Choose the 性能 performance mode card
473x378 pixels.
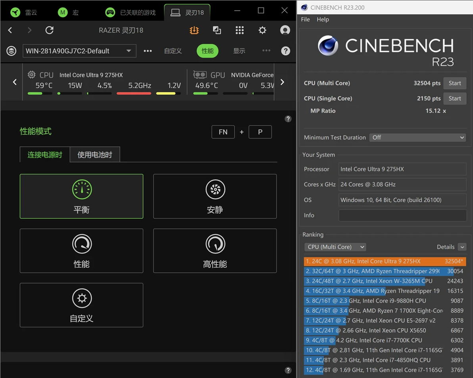click(x=81, y=251)
